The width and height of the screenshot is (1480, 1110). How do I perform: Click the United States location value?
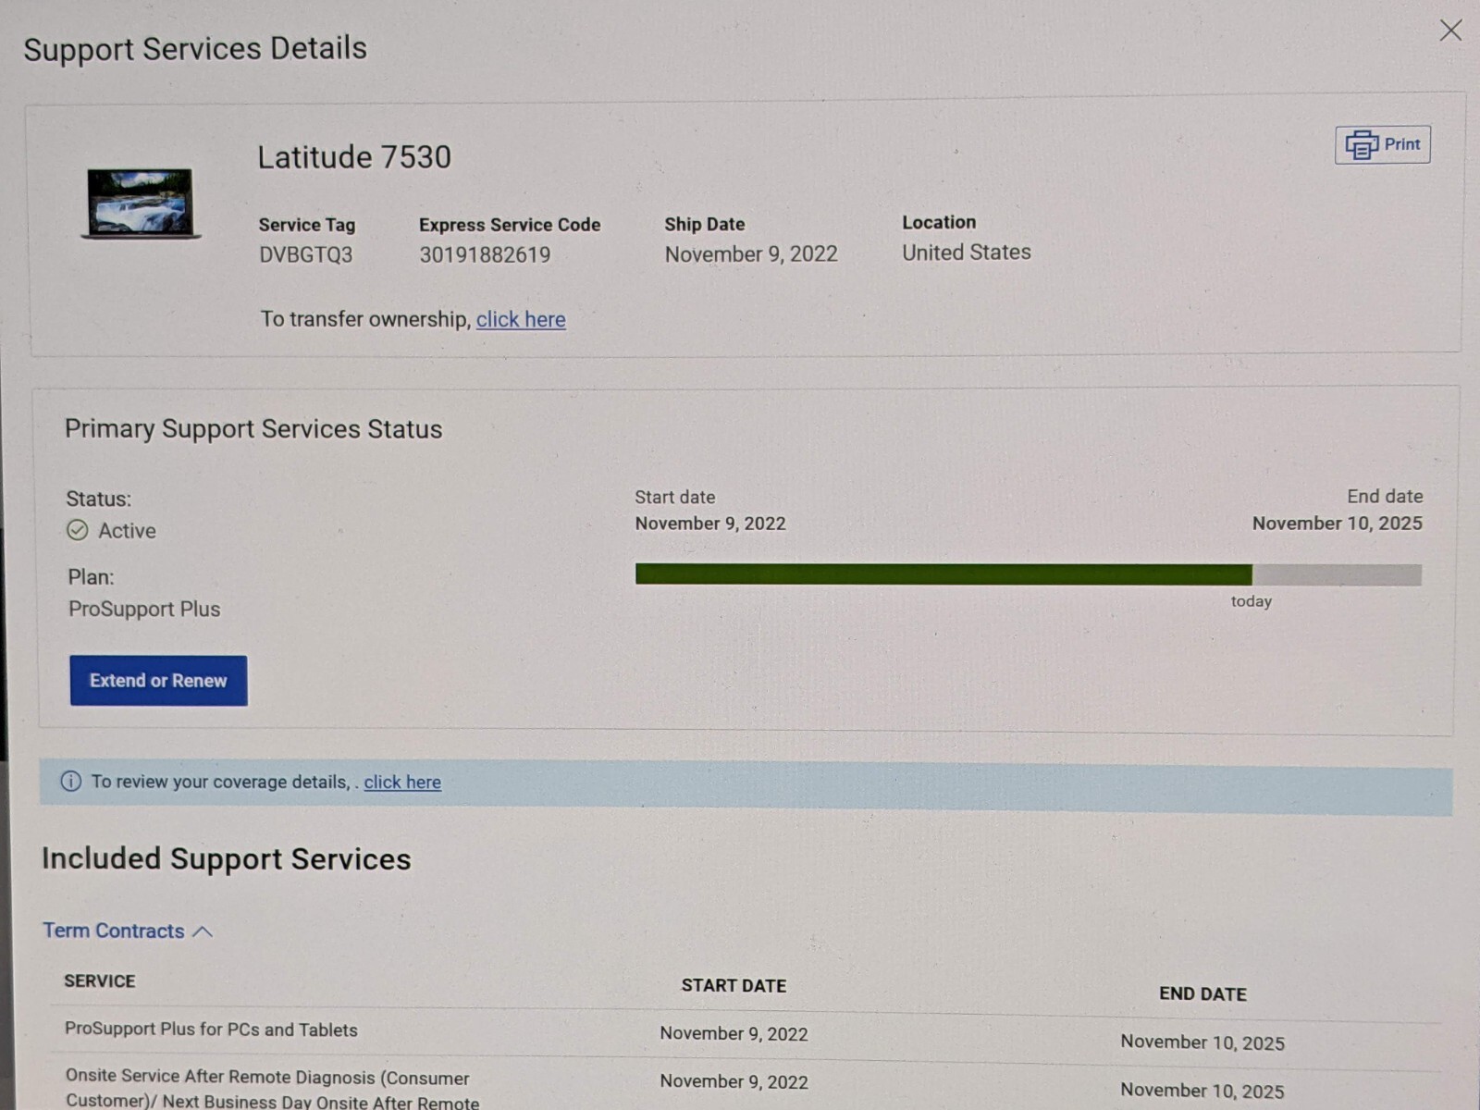(966, 253)
